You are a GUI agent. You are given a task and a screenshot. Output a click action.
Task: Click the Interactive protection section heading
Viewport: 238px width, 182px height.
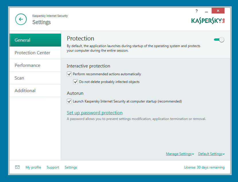click(88, 66)
